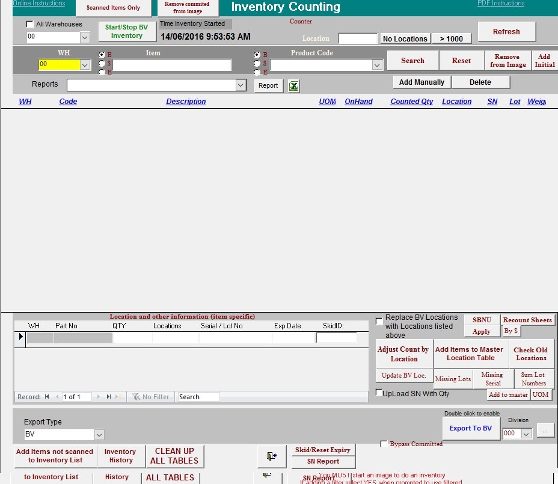Open Online Instructions link
The height and width of the screenshot is (484, 558).
(39, 3)
